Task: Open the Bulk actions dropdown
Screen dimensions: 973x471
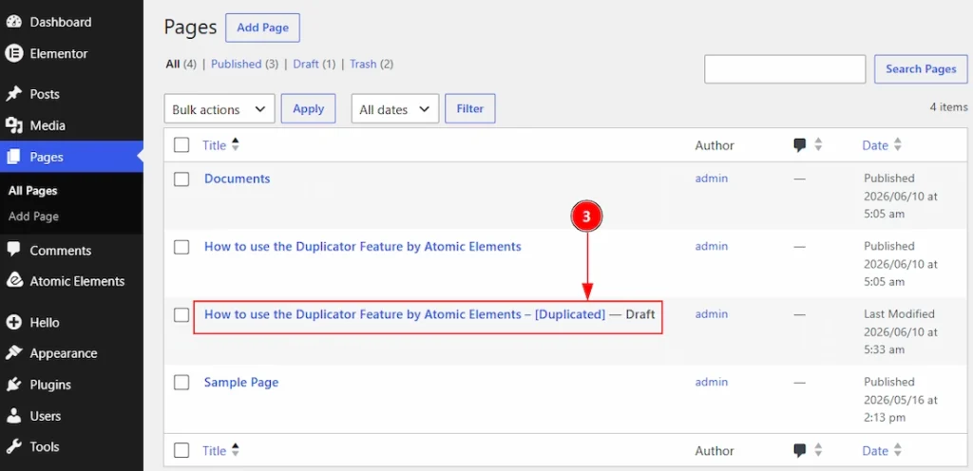Action: [219, 109]
